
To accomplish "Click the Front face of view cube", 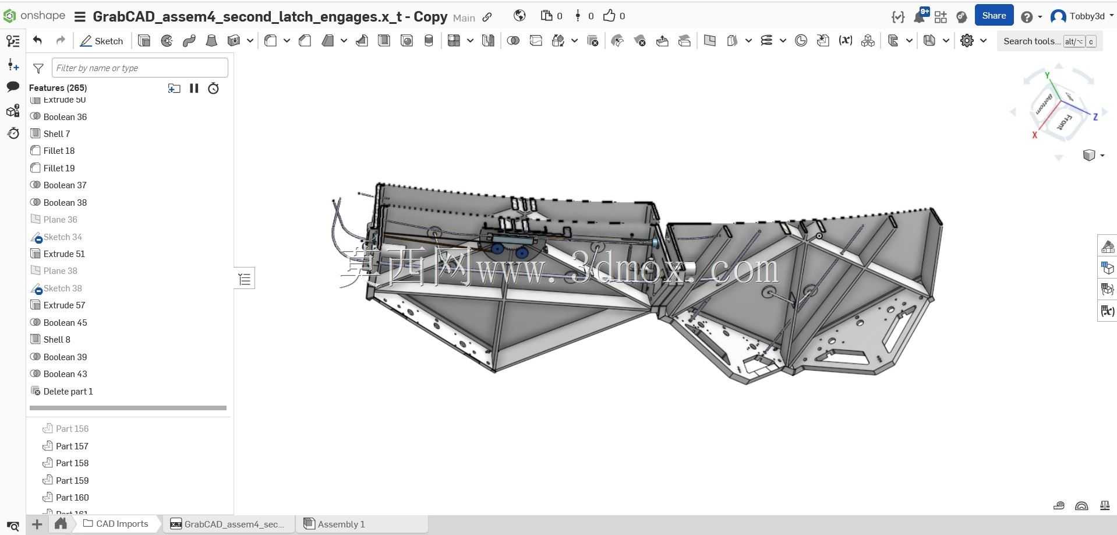I will click(1065, 122).
